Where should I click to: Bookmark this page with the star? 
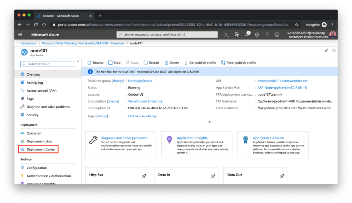pyautogui.click(x=296, y=25)
